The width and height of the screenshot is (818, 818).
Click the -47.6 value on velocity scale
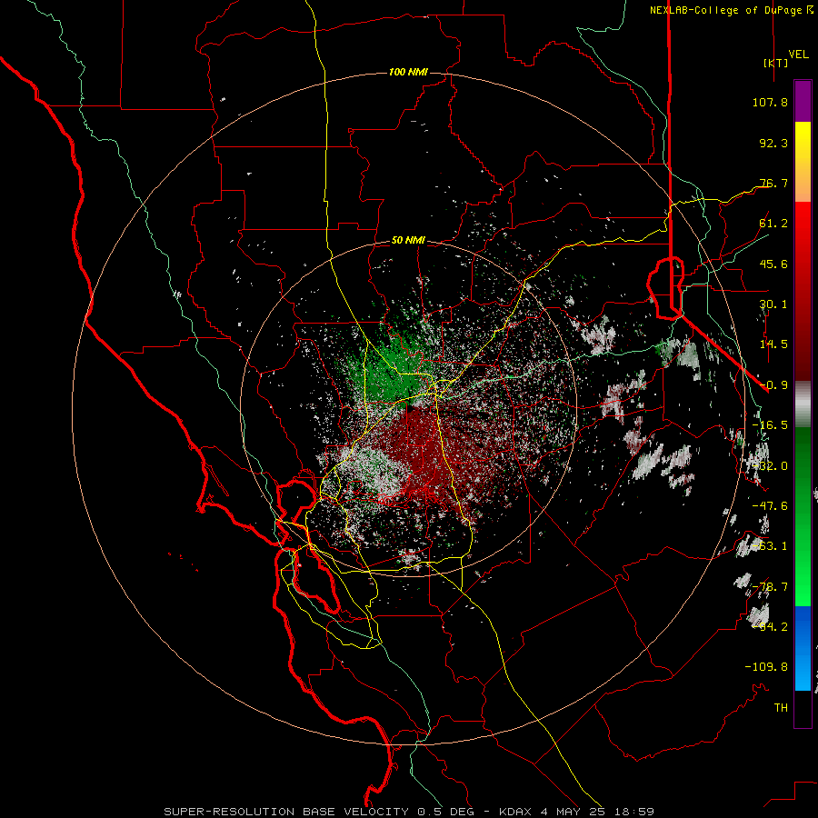(770, 506)
